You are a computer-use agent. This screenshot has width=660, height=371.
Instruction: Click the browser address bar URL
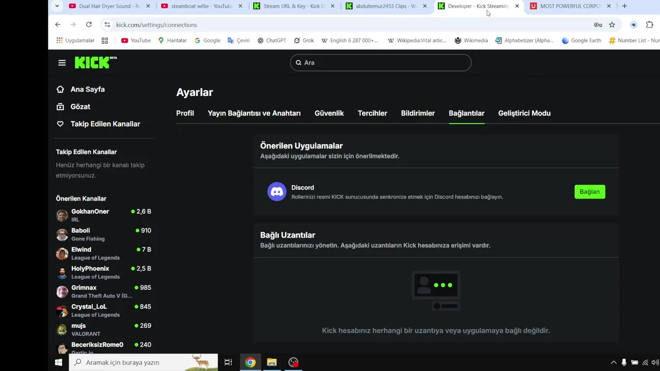(x=157, y=25)
